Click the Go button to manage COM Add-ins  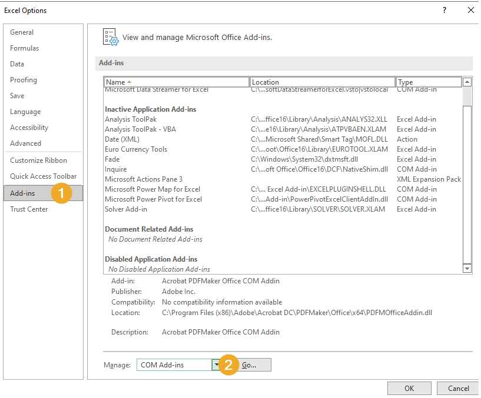tap(250, 364)
